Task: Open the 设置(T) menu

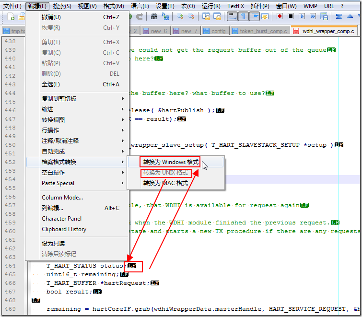Action: pos(165,6)
